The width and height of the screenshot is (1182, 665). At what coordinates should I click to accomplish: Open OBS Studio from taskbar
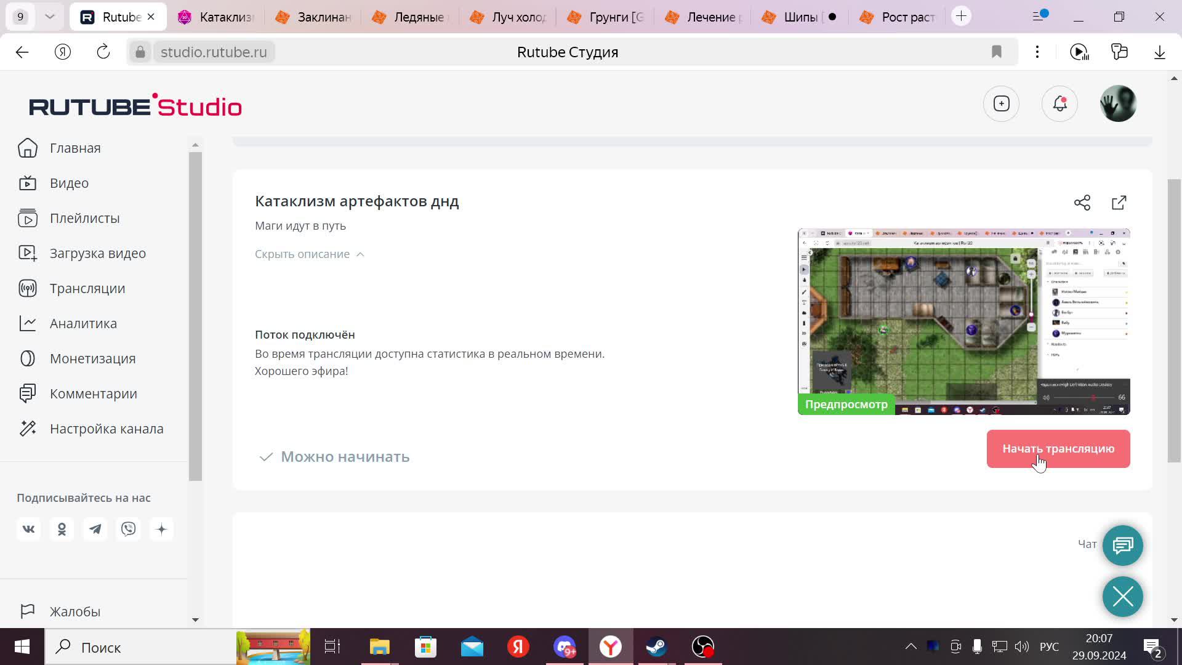(x=702, y=647)
